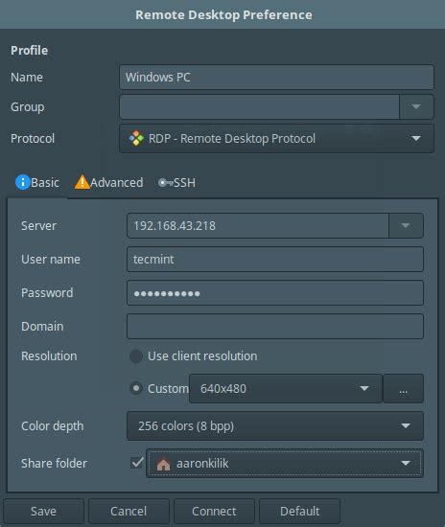
Task: Click the User name field containing tecmint
Action: tap(275, 259)
